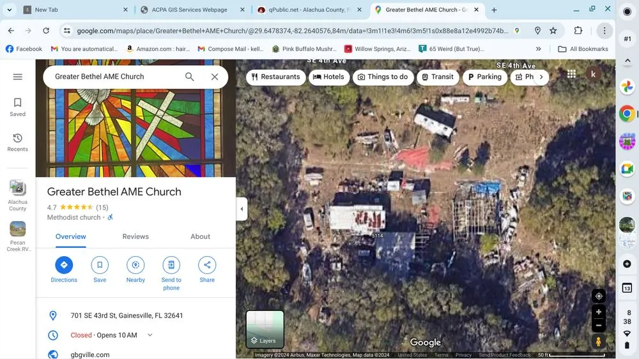This screenshot has height=359, width=639.
Task: Open the Google Maps hamburger menu
Action: (x=18, y=77)
